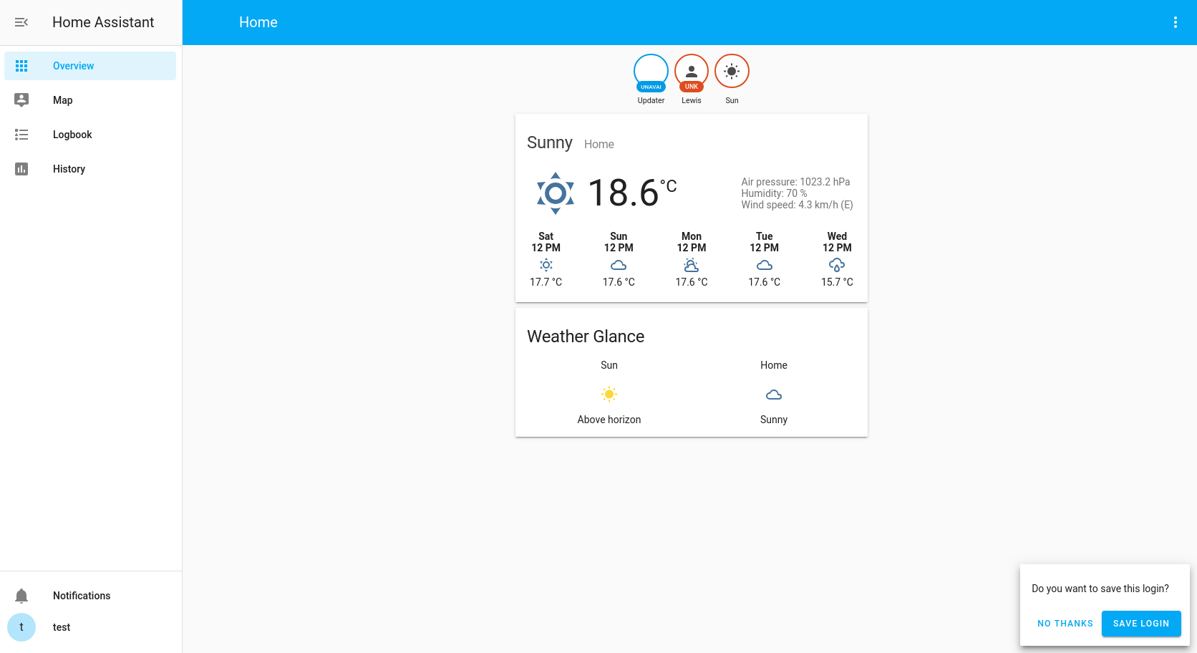
Task: Dismiss the login prompt with NO THANKS
Action: point(1065,624)
